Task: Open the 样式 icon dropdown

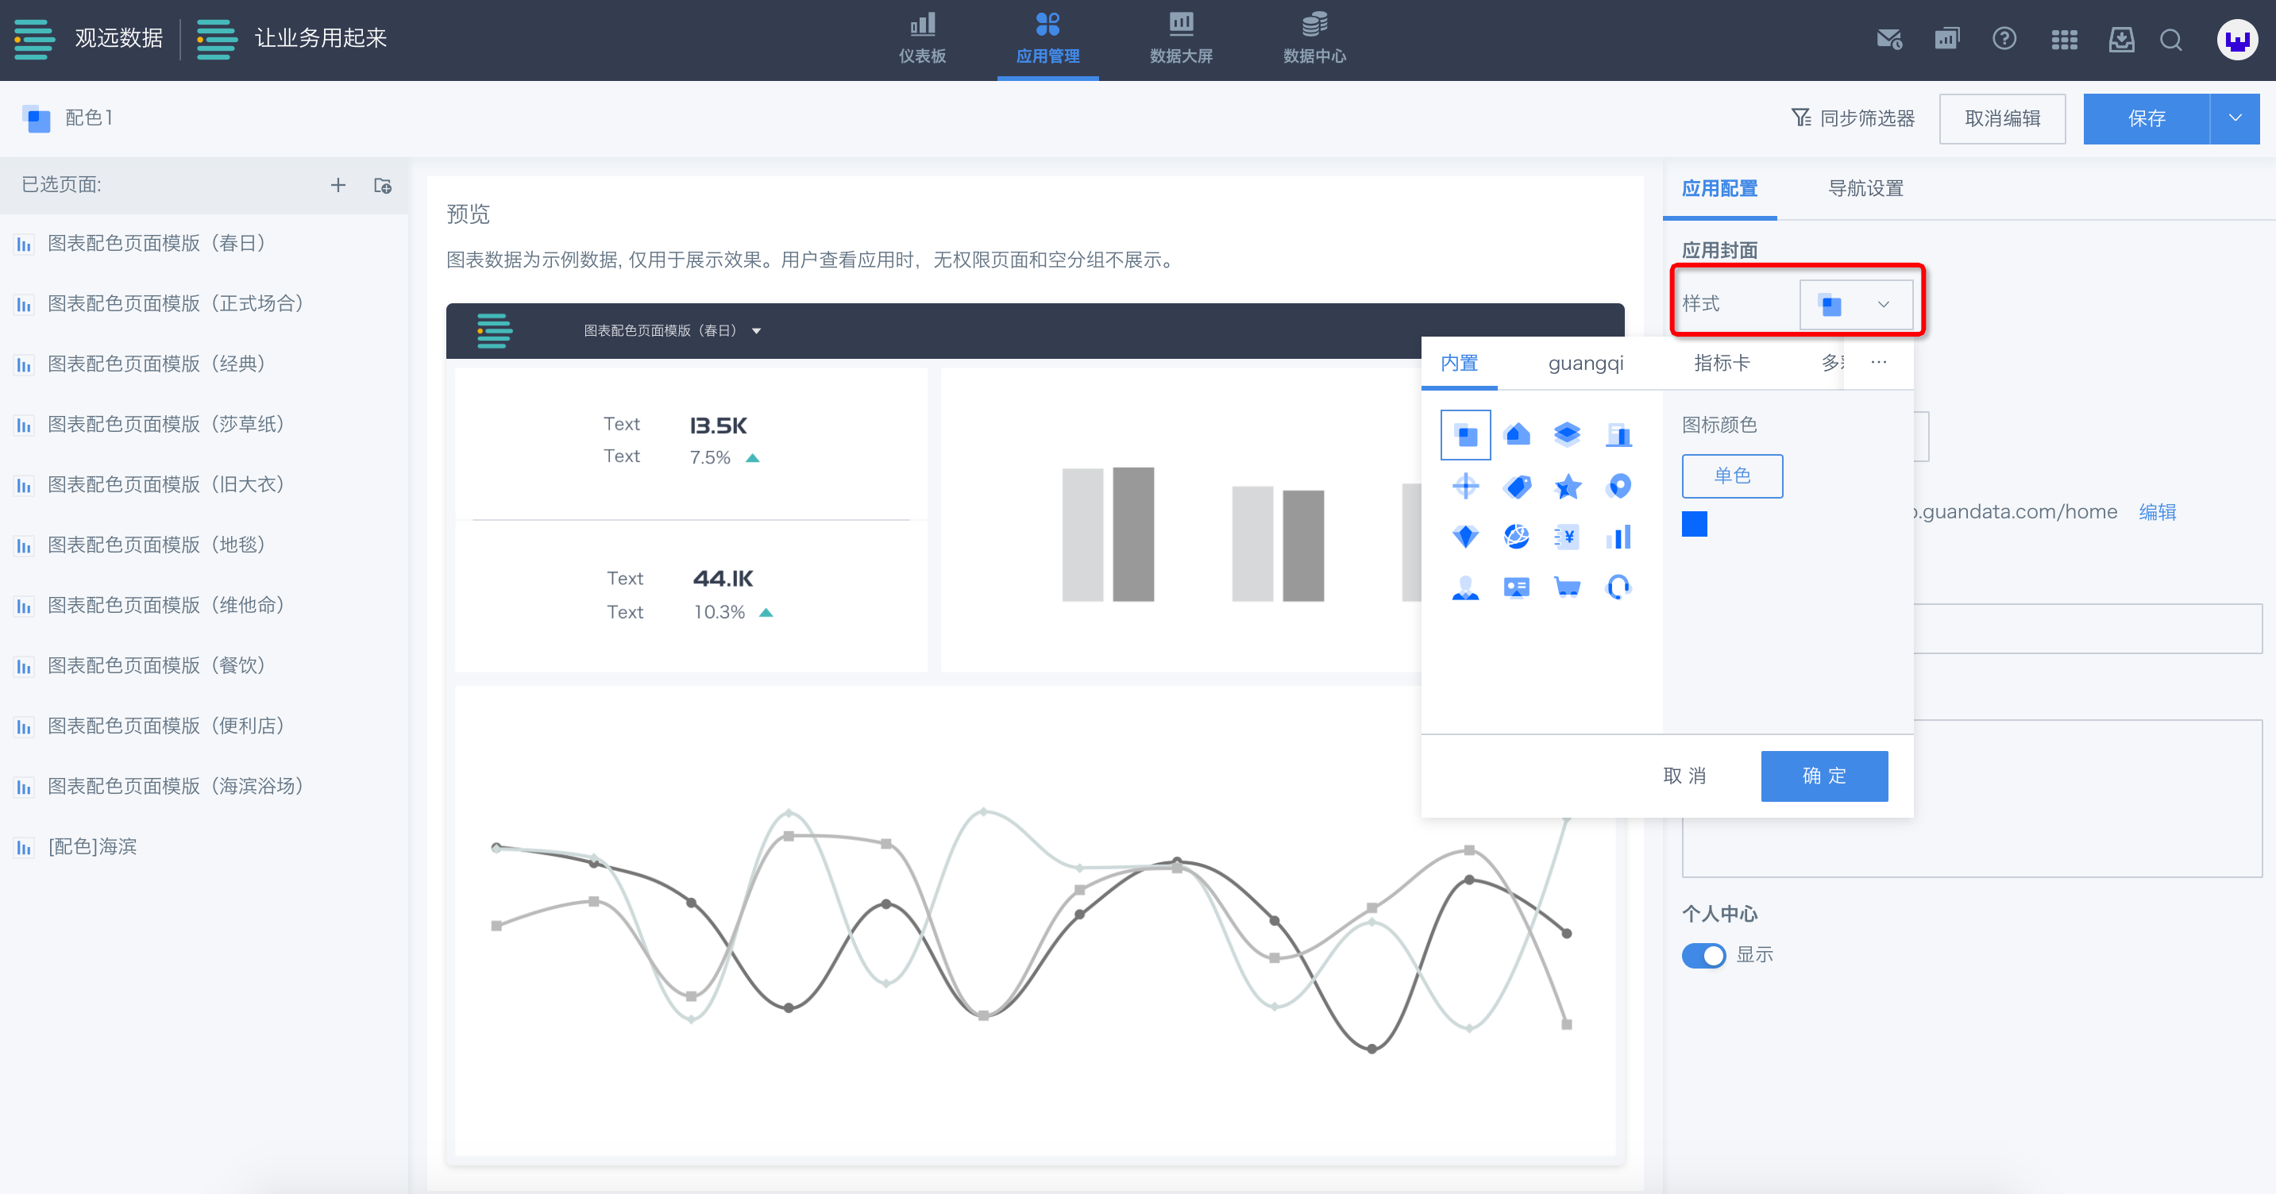Action: click(x=1855, y=305)
